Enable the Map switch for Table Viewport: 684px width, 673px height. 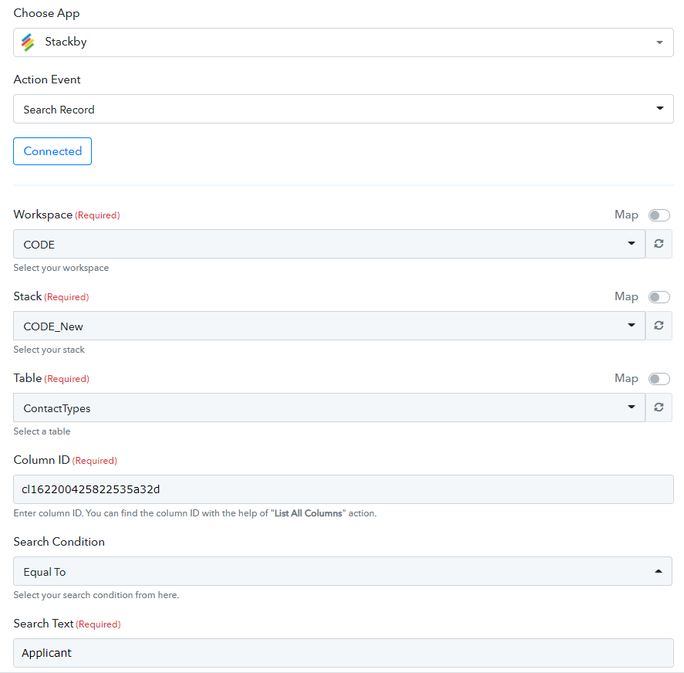(x=659, y=379)
